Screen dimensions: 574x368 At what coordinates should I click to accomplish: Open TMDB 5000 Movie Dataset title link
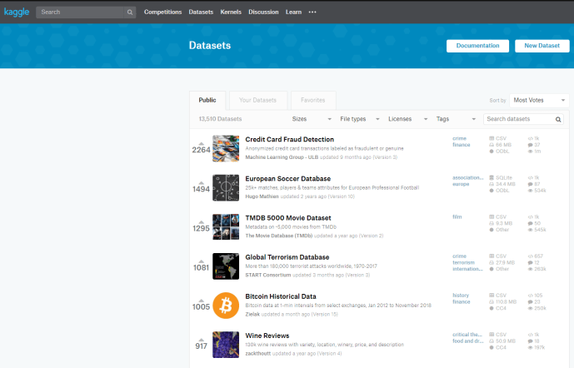288,218
